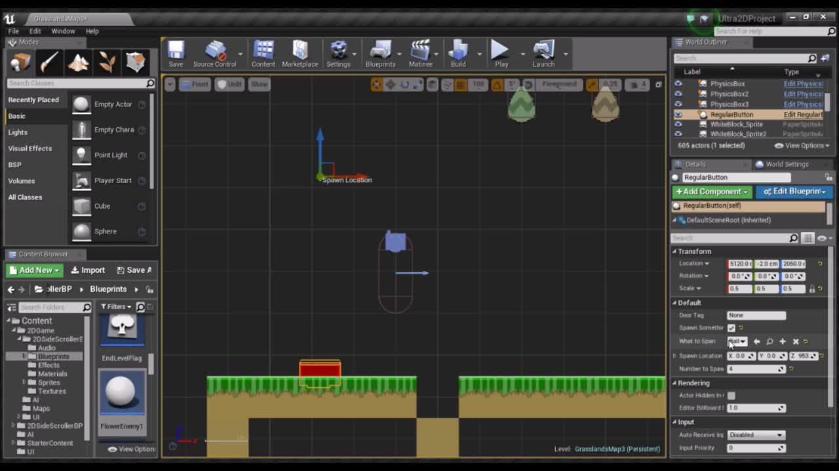Toggle Actor Hidden In Game checkbox
This screenshot has height=471, width=839.
coord(731,396)
